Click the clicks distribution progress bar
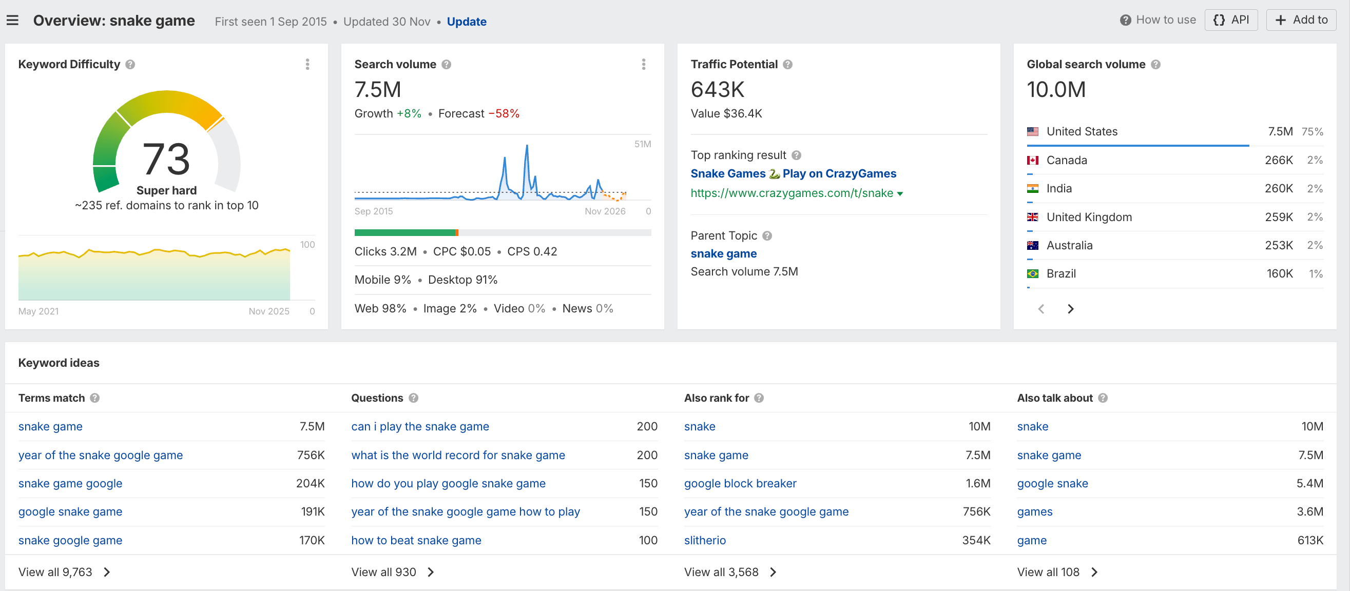Image resolution: width=1350 pixels, height=591 pixels. point(502,232)
